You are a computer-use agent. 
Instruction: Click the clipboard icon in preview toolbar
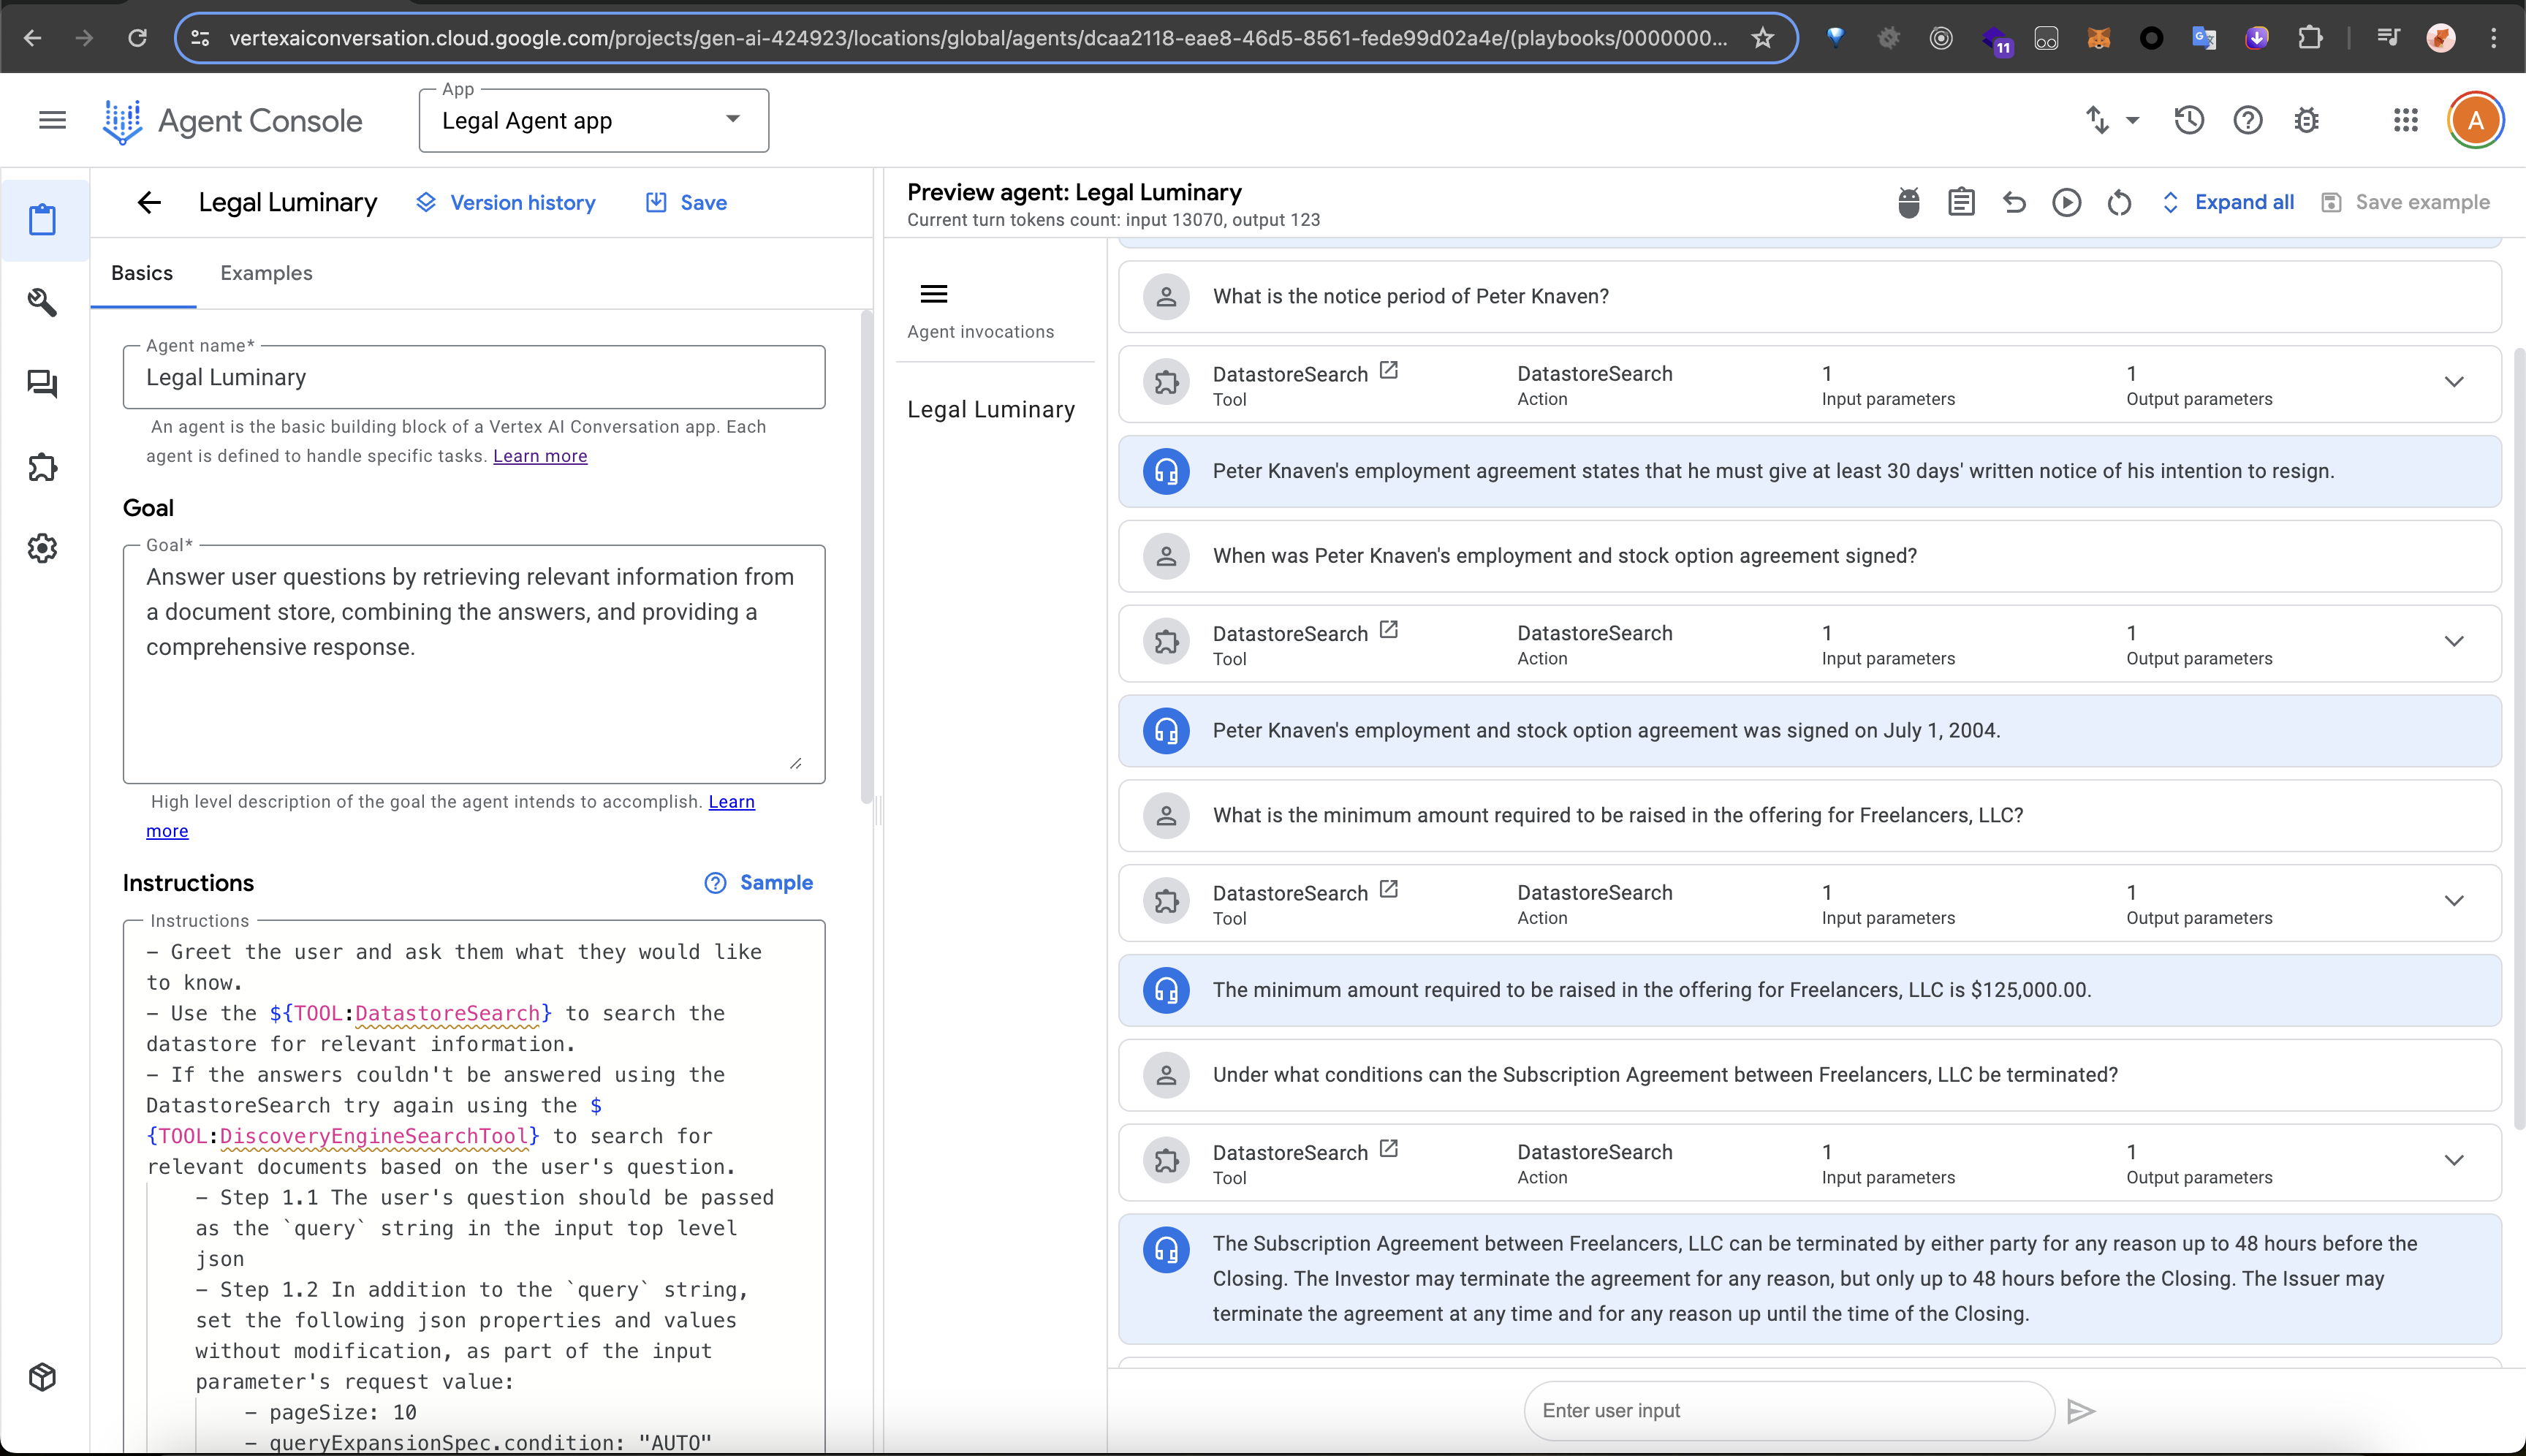1961,203
